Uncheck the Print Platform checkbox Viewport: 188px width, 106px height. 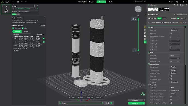pos(13,28)
